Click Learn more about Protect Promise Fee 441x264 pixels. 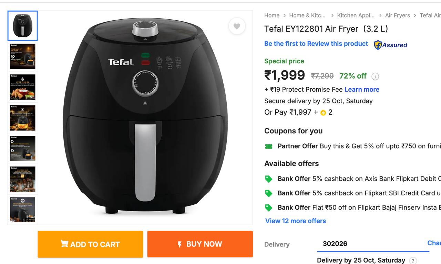[x=362, y=90]
